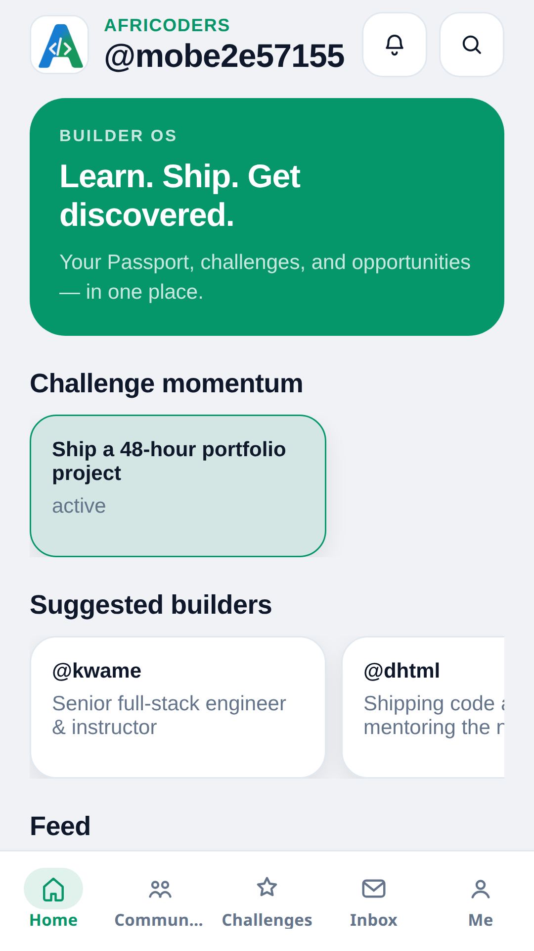
Task: Switch to the Challenges tab label
Action: click(x=267, y=920)
